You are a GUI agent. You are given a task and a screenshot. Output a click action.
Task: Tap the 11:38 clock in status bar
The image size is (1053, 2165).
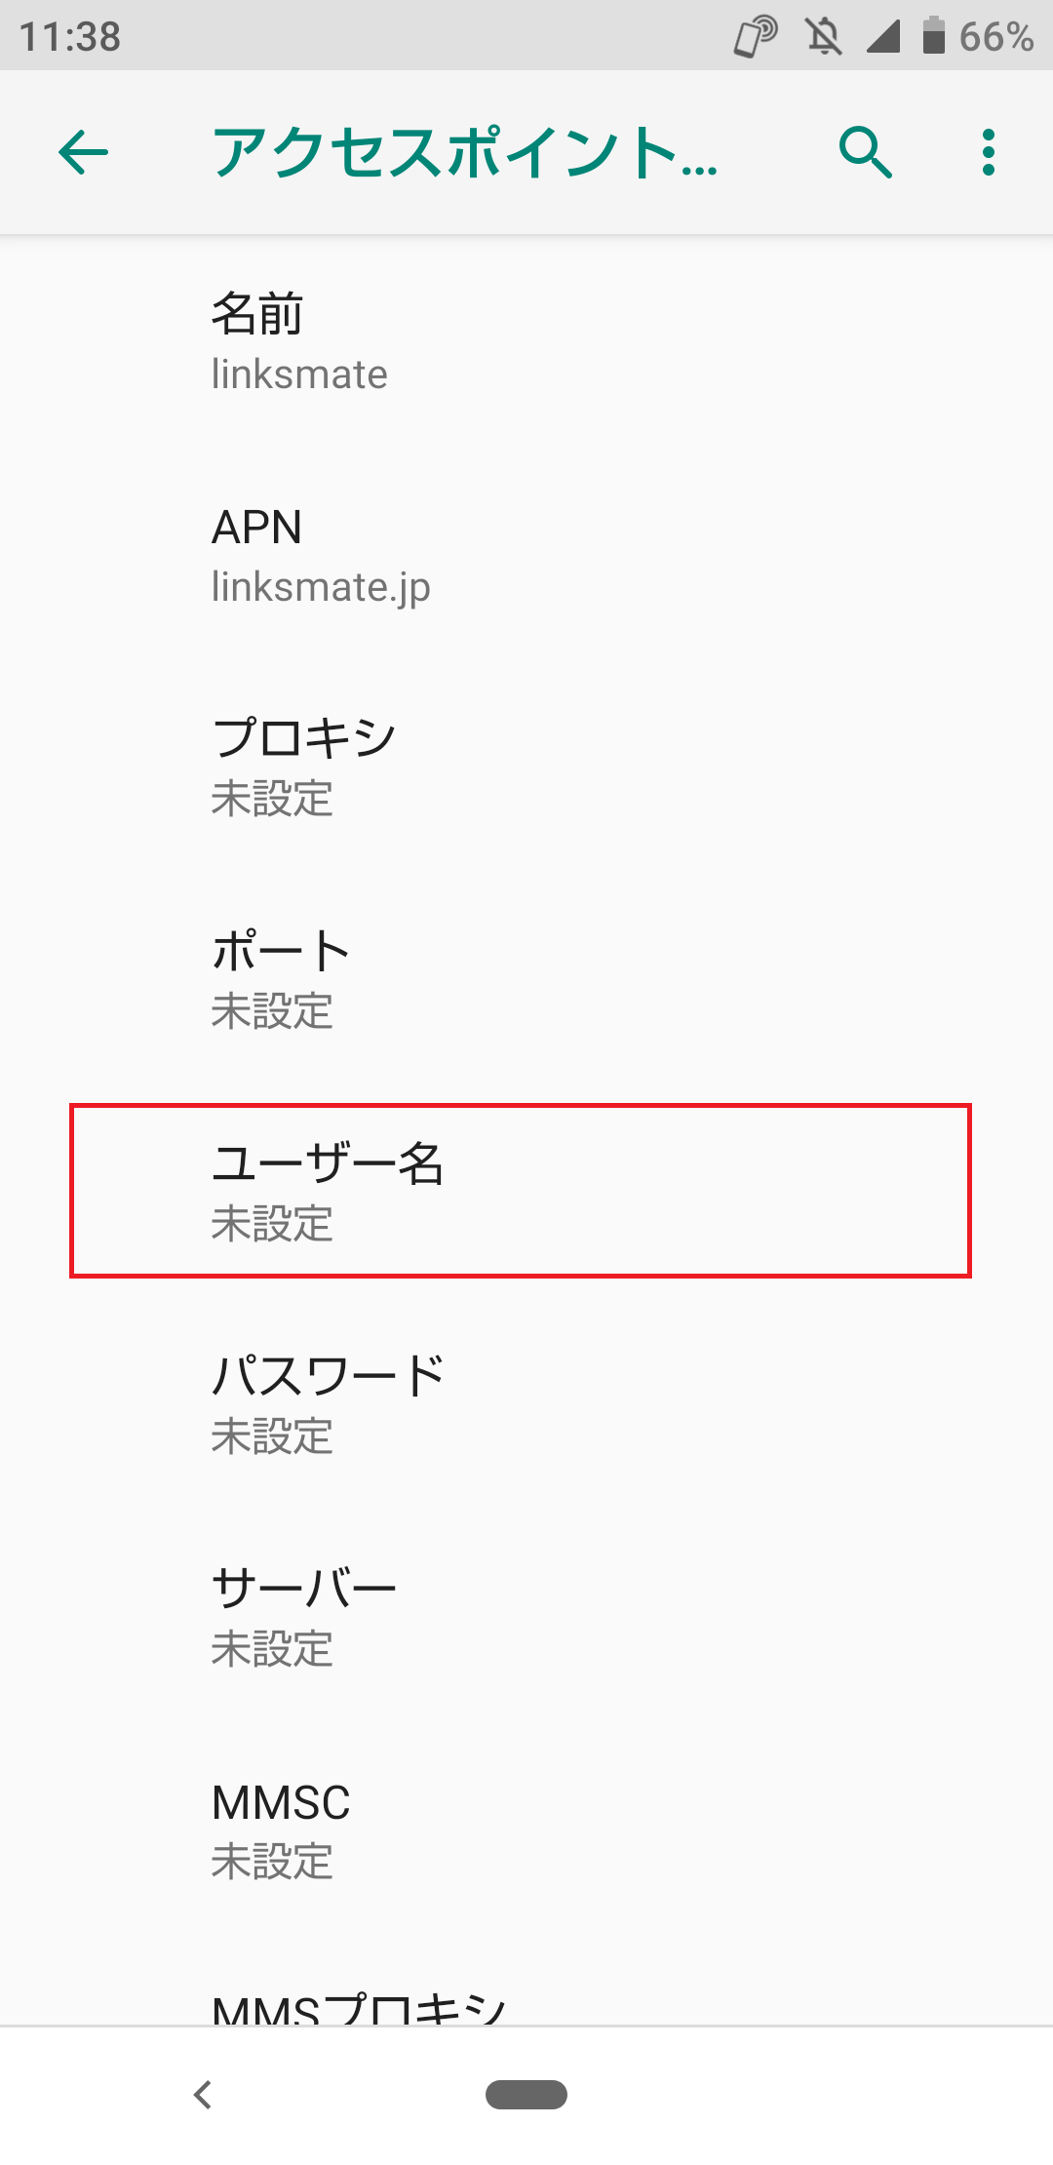click(x=70, y=37)
